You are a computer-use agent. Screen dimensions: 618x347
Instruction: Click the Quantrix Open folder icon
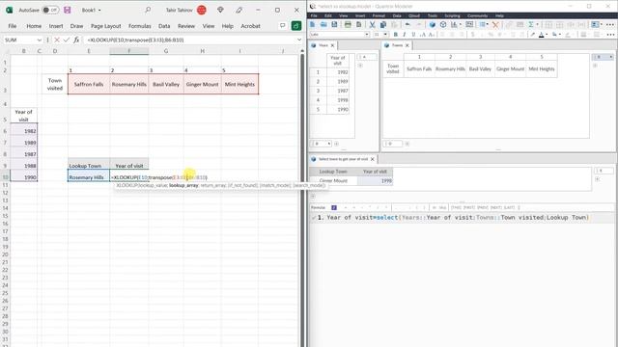[x=323, y=24]
